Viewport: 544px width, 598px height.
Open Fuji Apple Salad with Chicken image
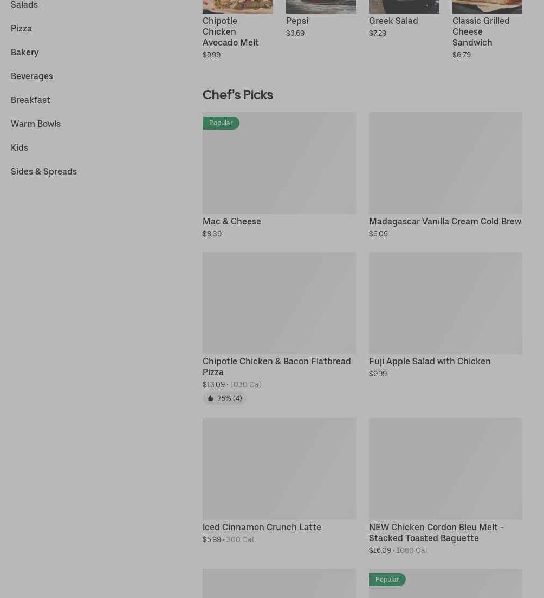click(x=445, y=303)
